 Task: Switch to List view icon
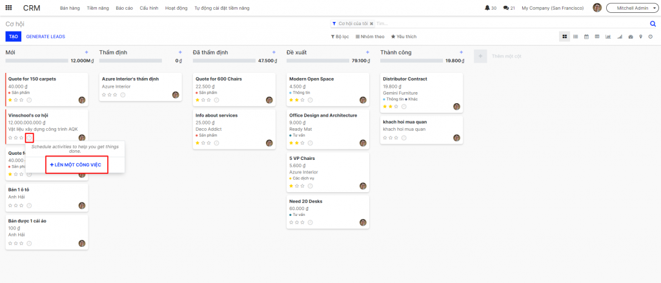coord(575,37)
